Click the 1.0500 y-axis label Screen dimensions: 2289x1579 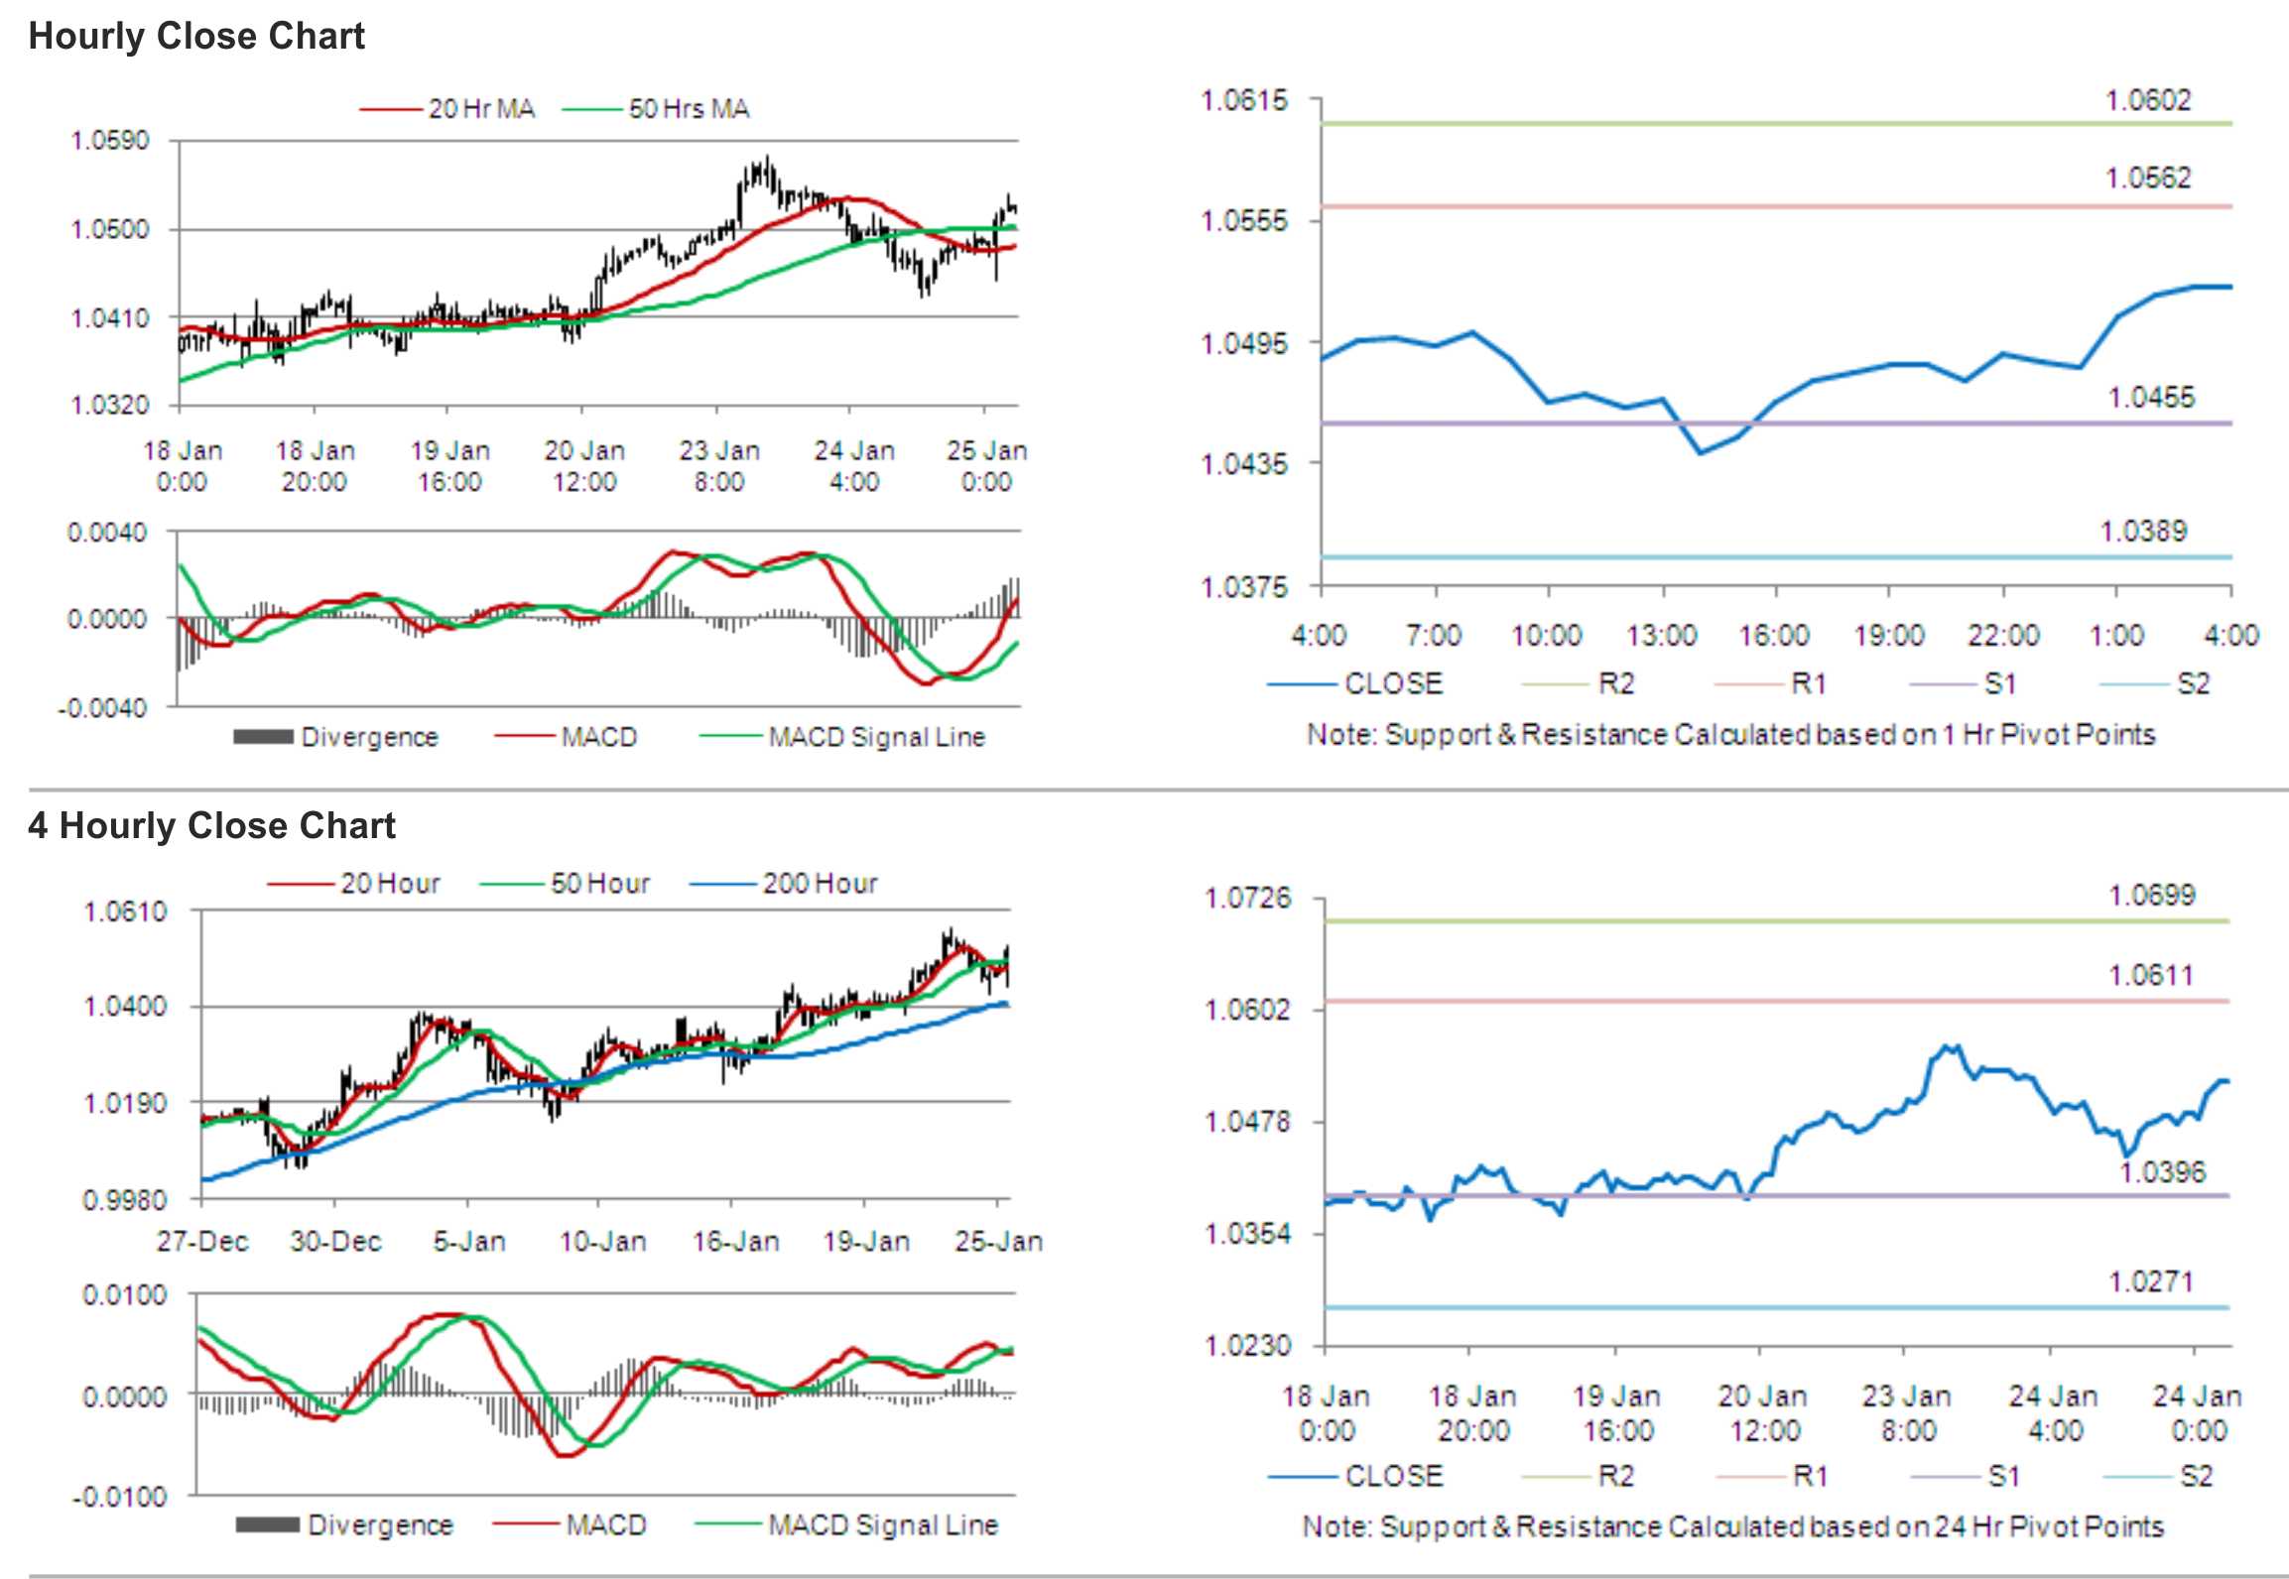click(x=110, y=229)
